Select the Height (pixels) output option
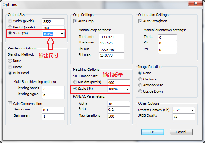This screenshot has height=143, width=205. (x=10, y=28)
